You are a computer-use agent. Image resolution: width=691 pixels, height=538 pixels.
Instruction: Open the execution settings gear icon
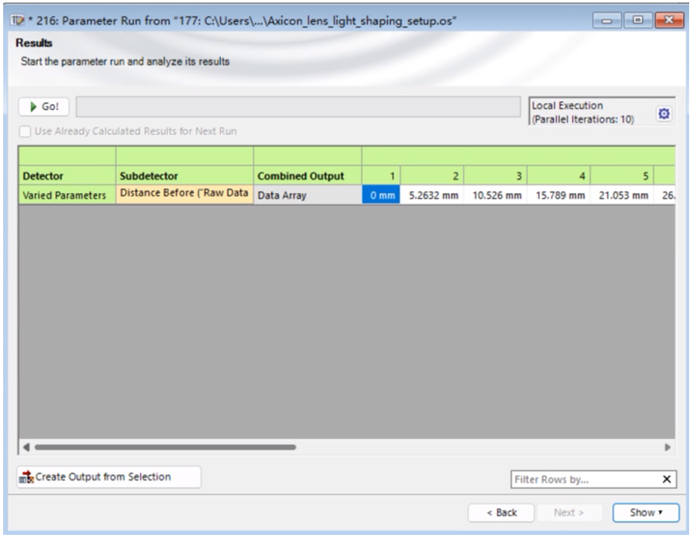tap(664, 114)
